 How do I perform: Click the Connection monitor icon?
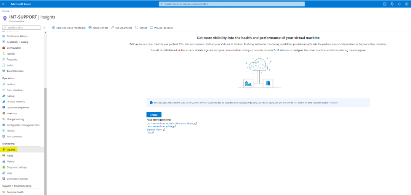coord(4,179)
